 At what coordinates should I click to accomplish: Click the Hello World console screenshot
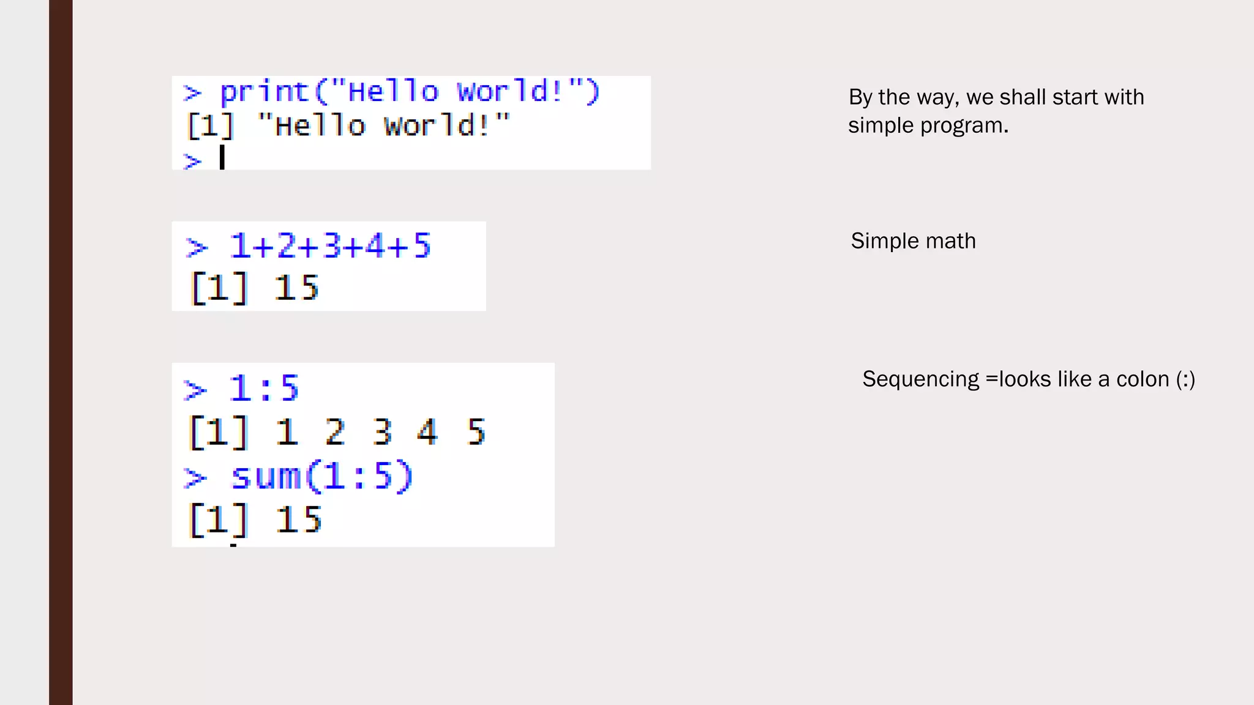[411, 123]
